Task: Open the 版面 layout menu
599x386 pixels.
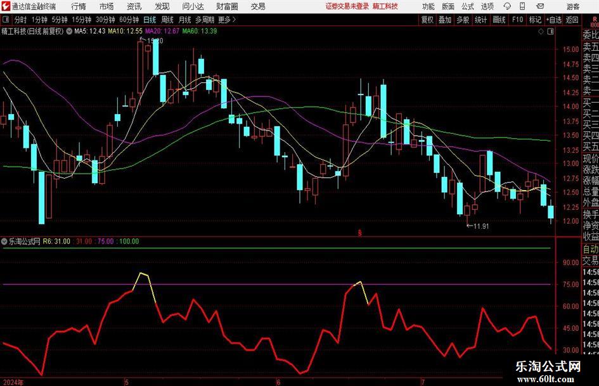Action: pyautogui.click(x=448, y=6)
